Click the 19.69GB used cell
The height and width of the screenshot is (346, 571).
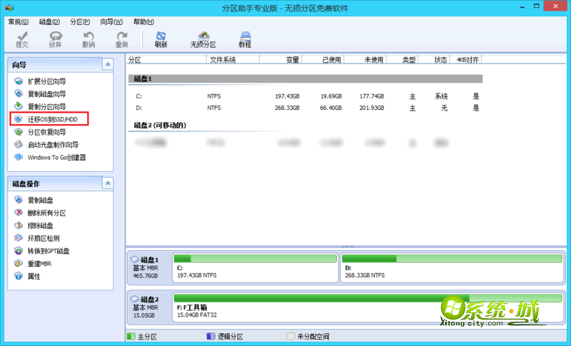pos(330,96)
